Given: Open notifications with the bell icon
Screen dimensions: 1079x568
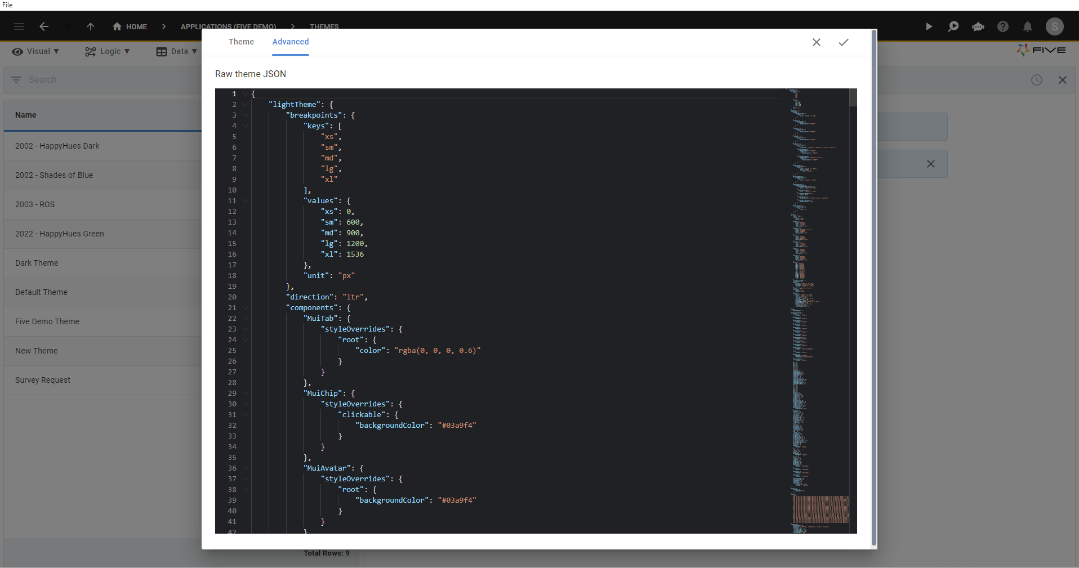Looking at the screenshot, I should (x=1027, y=26).
